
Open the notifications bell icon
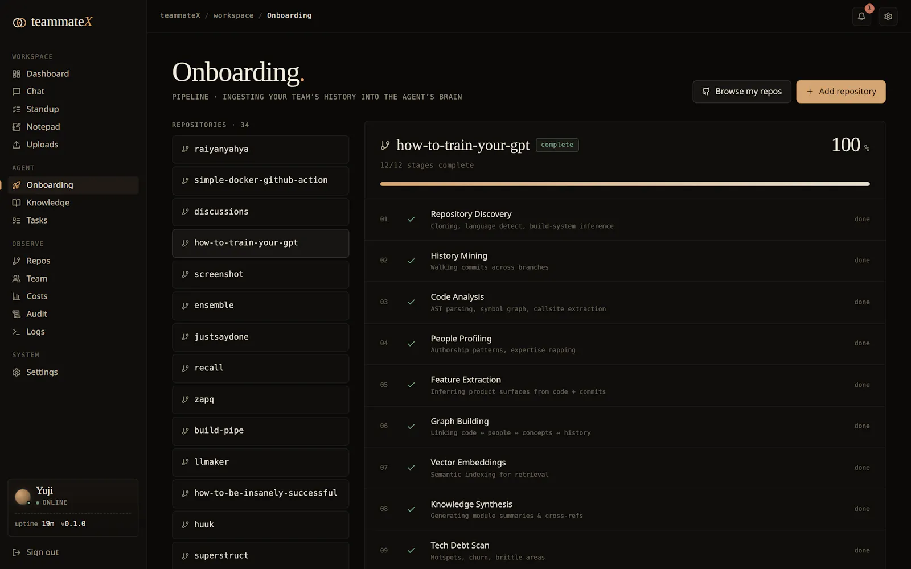[861, 17]
